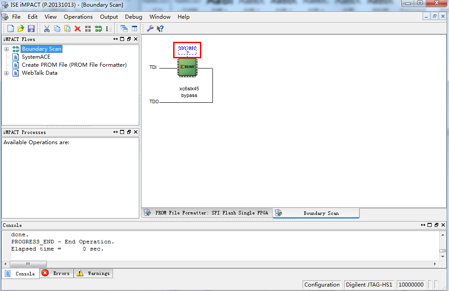This screenshot has width=449, height=291.
Task: Open the File menu
Action: point(16,17)
